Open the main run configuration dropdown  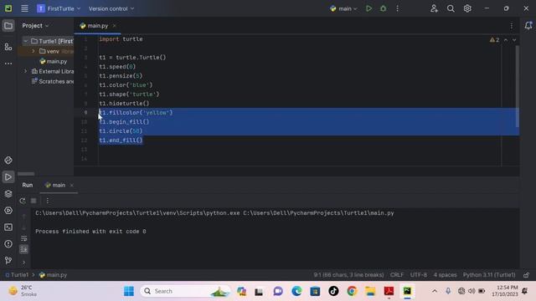pyautogui.click(x=343, y=8)
